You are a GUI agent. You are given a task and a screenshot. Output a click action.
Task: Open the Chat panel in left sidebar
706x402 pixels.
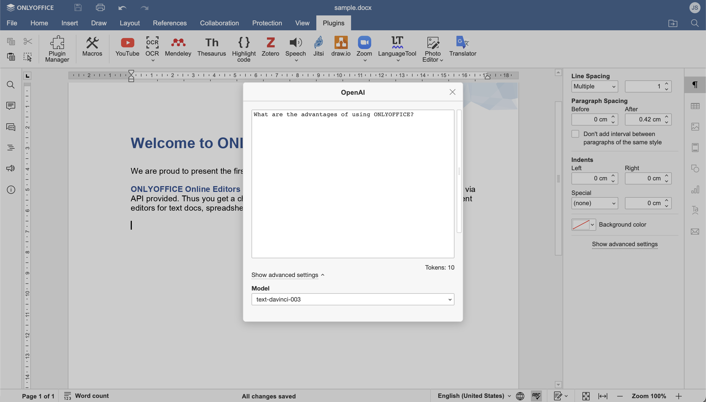(x=10, y=127)
